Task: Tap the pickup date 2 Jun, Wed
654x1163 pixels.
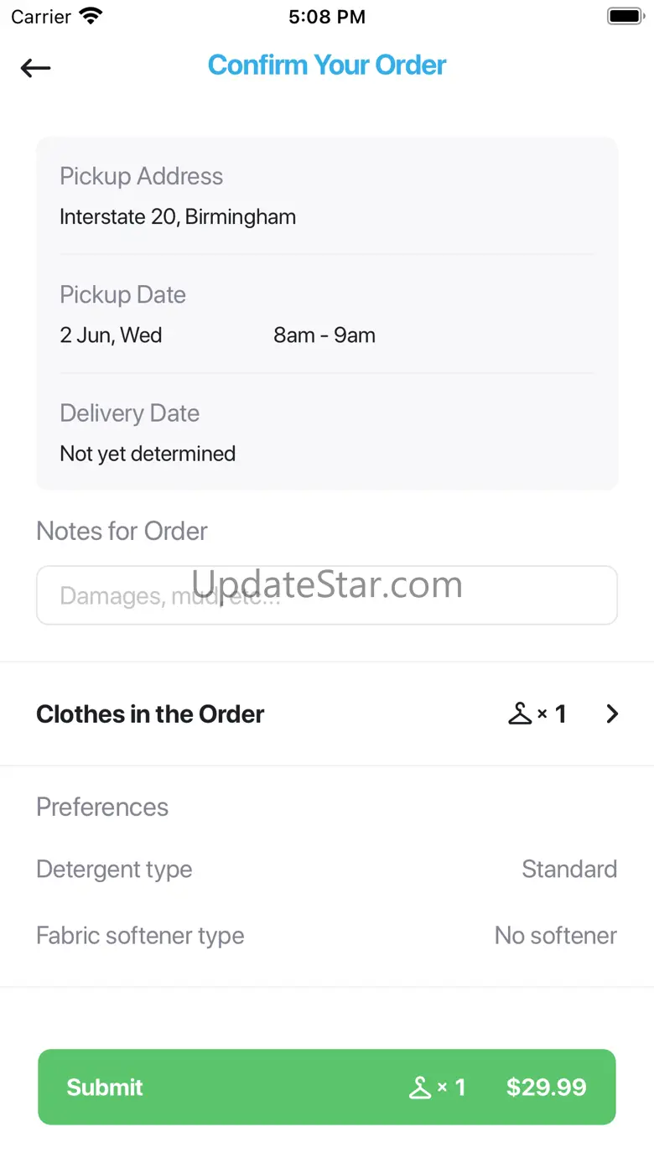Action: (111, 335)
